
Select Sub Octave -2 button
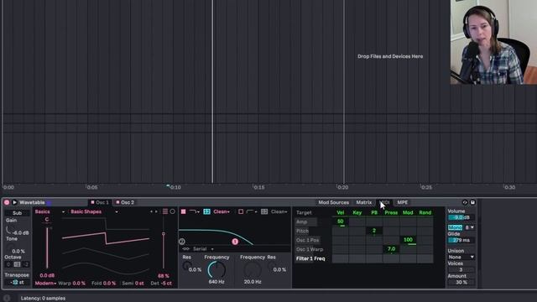tap(26, 264)
